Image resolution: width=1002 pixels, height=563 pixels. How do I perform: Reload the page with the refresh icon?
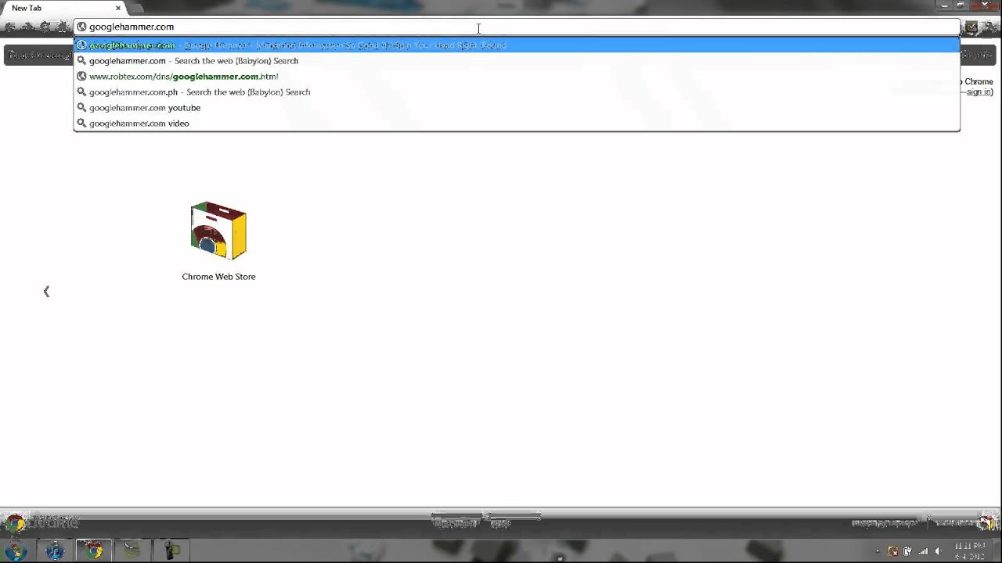(45, 27)
